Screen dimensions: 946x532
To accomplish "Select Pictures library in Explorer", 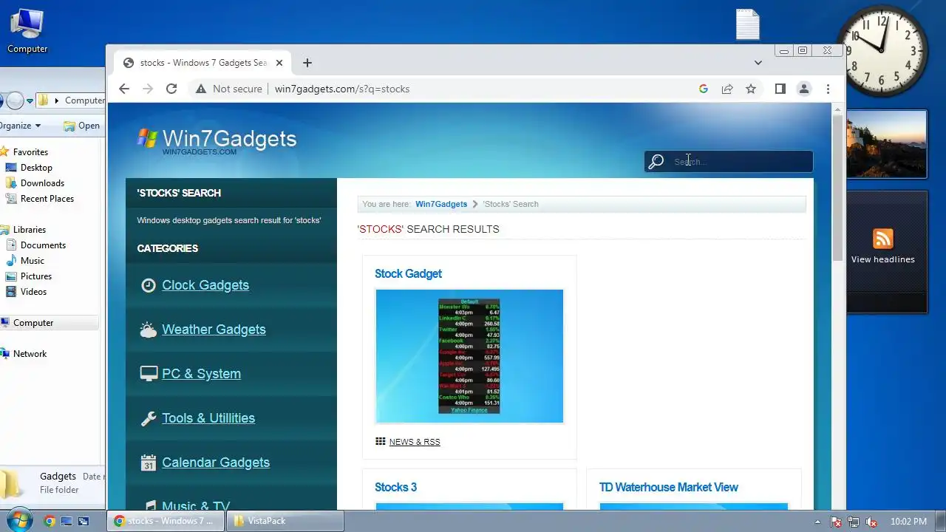I will [x=36, y=276].
